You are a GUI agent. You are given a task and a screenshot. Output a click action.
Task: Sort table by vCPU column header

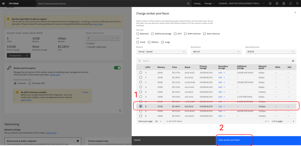pos(147,67)
